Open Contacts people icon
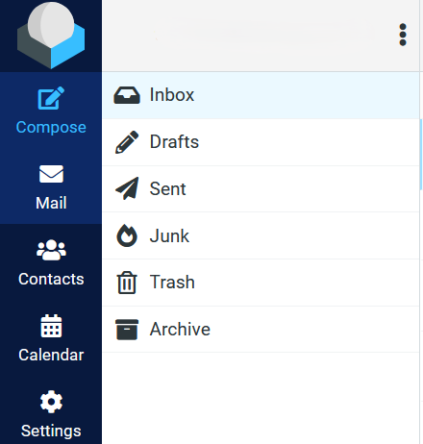The image size is (423, 444). click(51, 250)
